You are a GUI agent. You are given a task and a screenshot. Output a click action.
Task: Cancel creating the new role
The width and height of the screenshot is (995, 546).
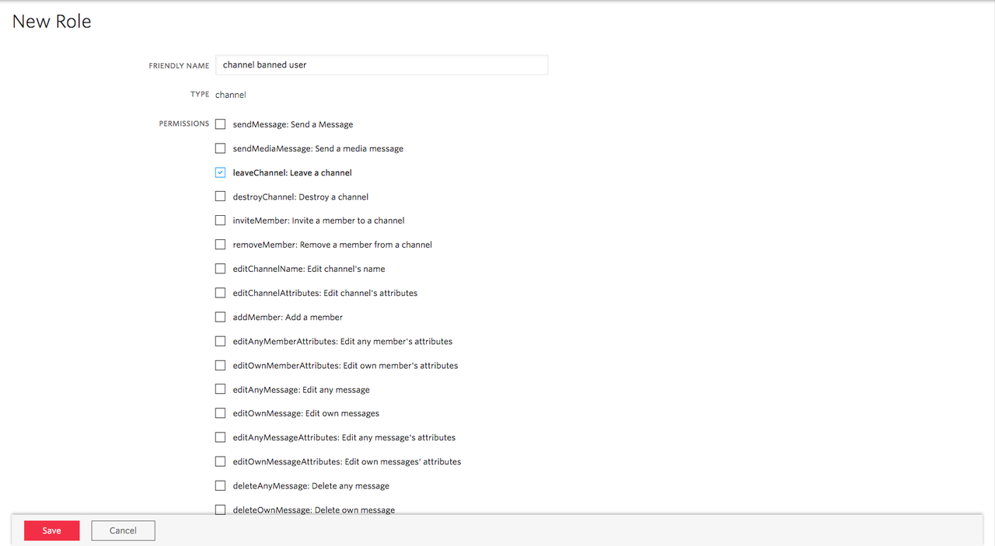[123, 530]
